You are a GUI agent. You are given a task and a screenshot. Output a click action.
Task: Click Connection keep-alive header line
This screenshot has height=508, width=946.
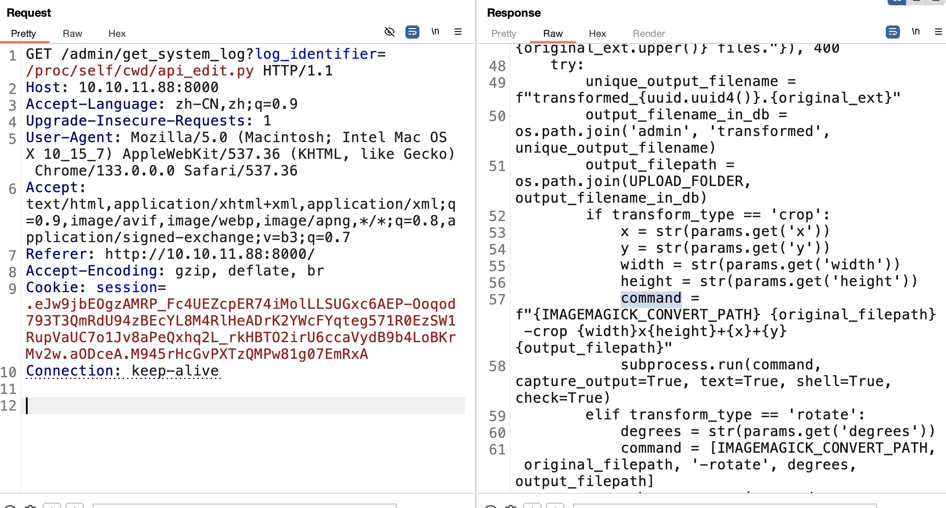(122, 371)
